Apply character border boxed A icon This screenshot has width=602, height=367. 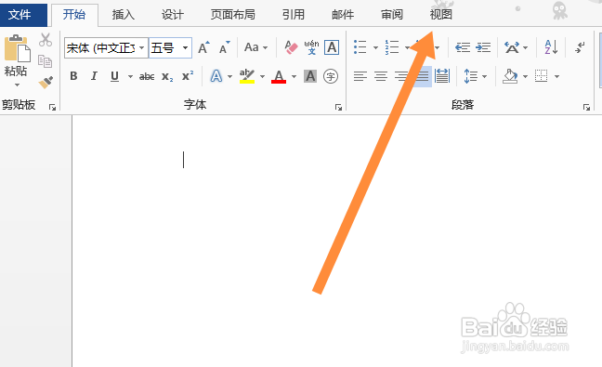coord(332,47)
